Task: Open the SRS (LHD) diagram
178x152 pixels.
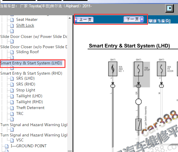Action: pyautogui.click(x=25, y=78)
